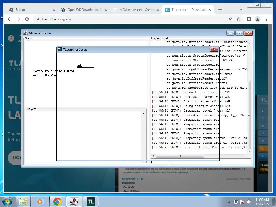The height and width of the screenshot is (207, 276).
Task: Click the log scrollbar right arrow
Action: point(244,156)
